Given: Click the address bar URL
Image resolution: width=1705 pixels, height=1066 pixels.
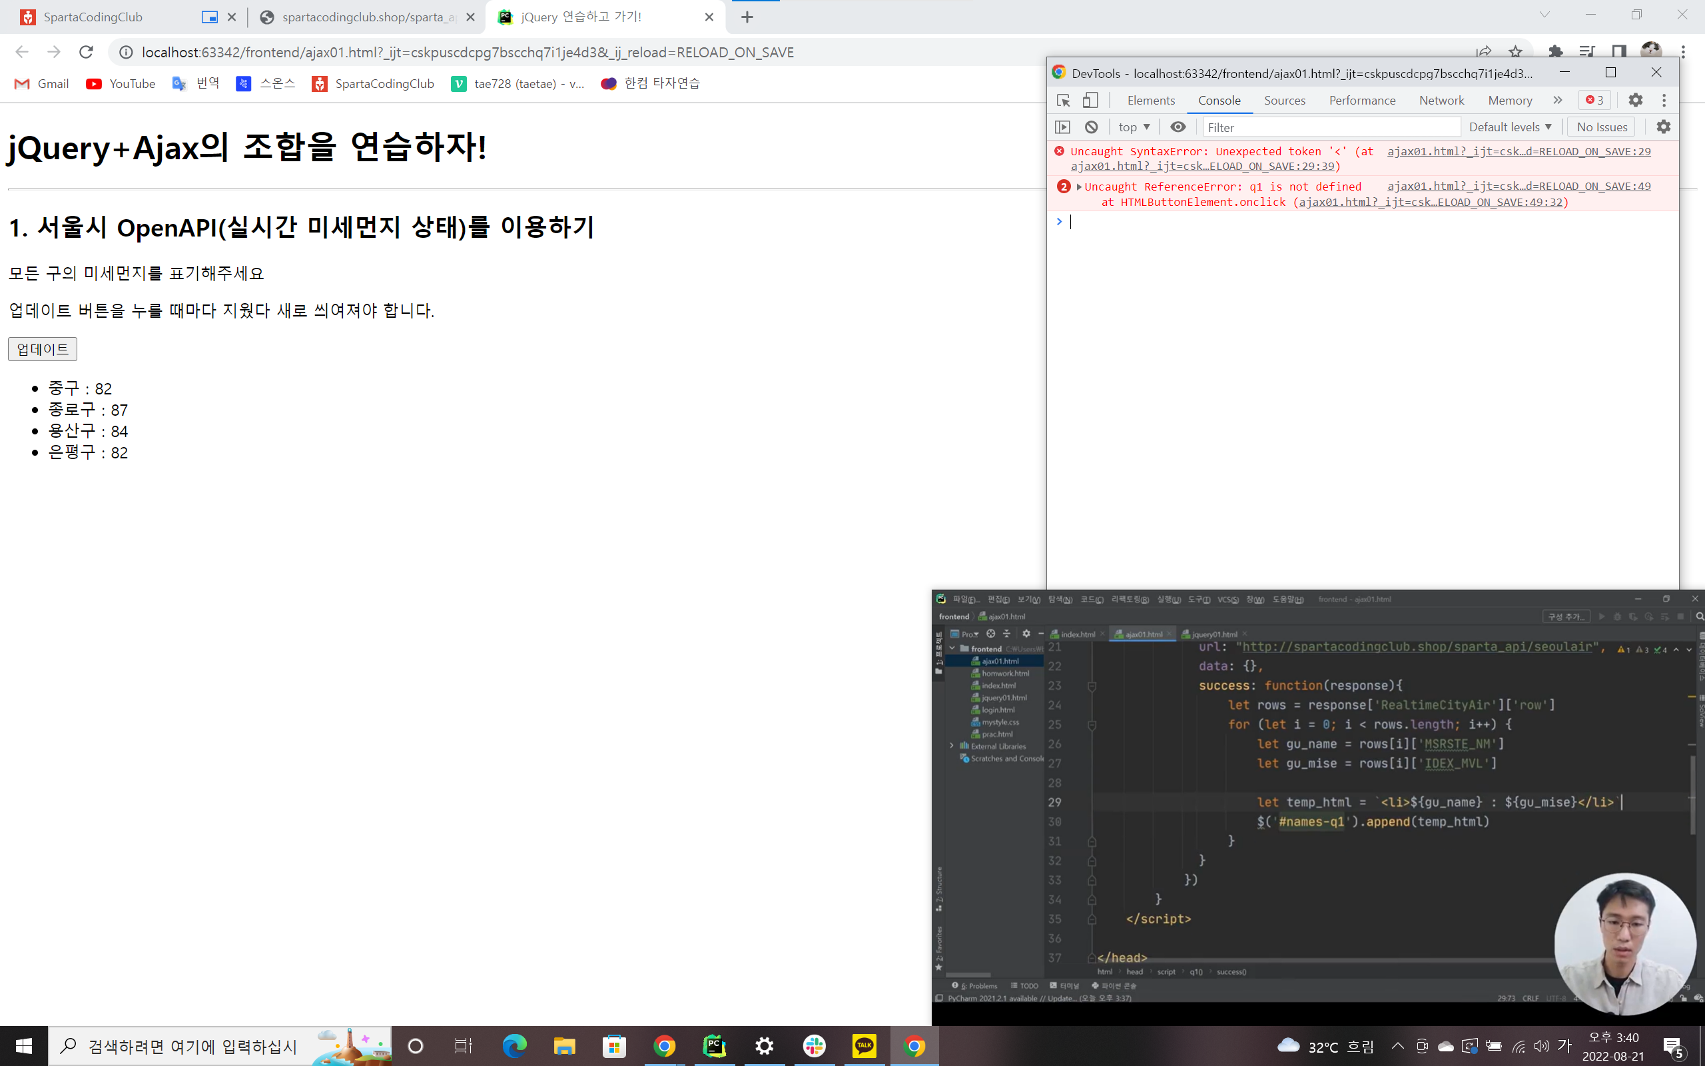Looking at the screenshot, I should click(x=467, y=52).
